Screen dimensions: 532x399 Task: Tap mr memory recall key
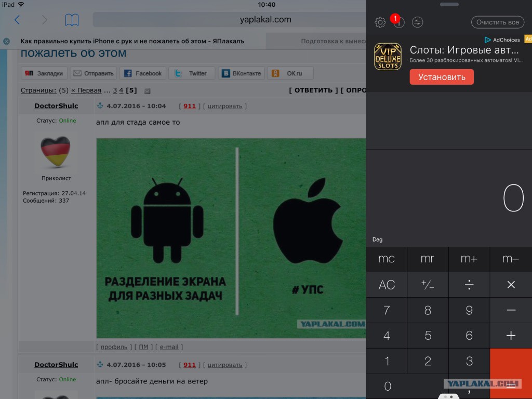[x=428, y=259]
